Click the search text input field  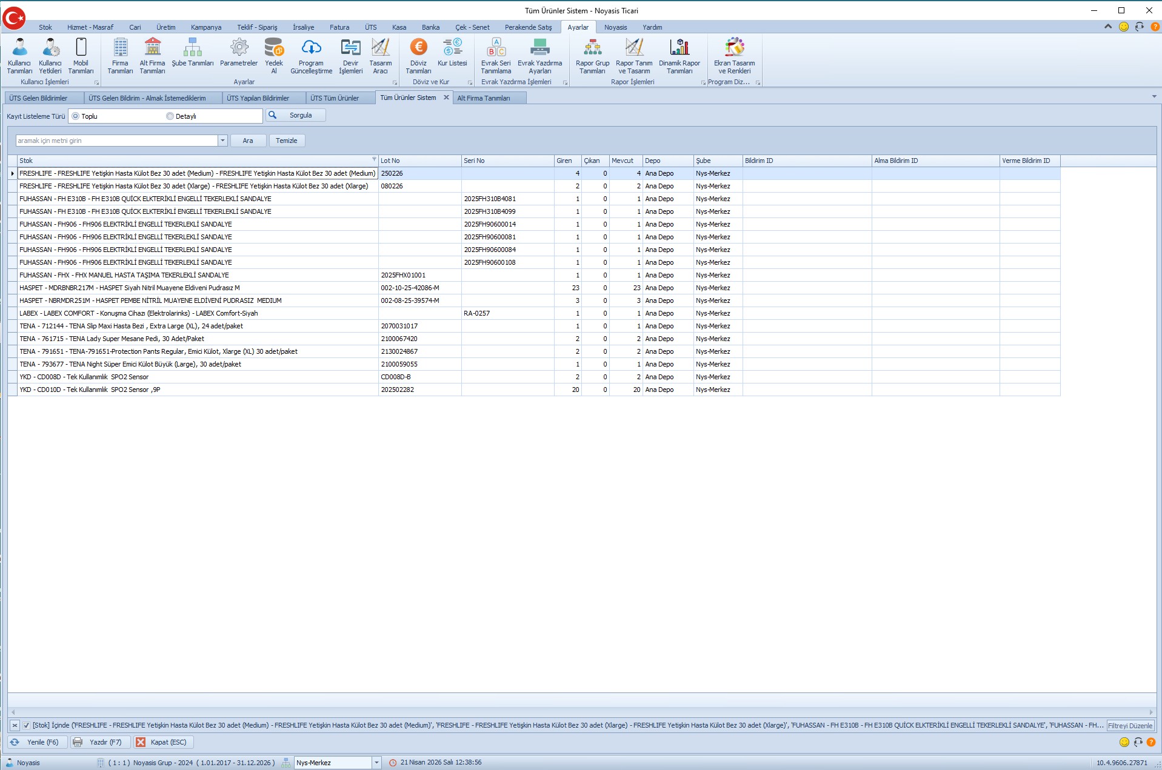coord(116,141)
